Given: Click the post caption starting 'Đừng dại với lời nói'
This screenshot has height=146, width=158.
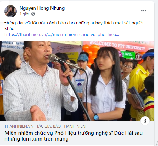Looking at the screenshot, I should click(x=74, y=26).
